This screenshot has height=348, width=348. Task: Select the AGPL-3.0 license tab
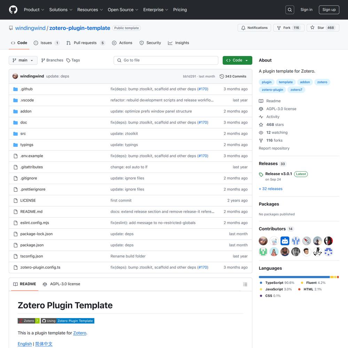click(x=62, y=284)
